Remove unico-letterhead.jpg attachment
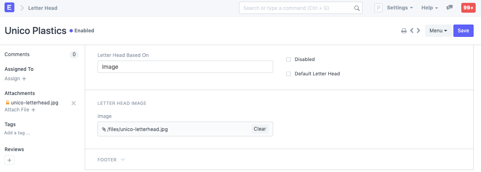Image resolution: width=481 pixels, height=172 pixels. [74, 103]
